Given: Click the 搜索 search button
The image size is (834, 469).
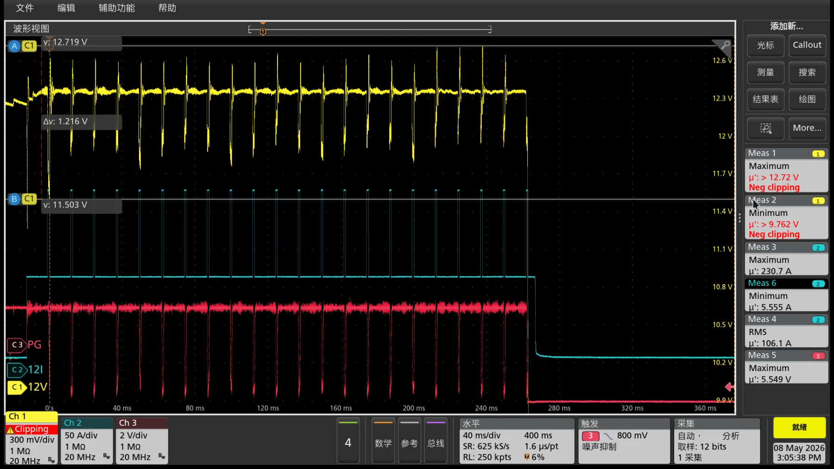Looking at the screenshot, I should tap(807, 72).
